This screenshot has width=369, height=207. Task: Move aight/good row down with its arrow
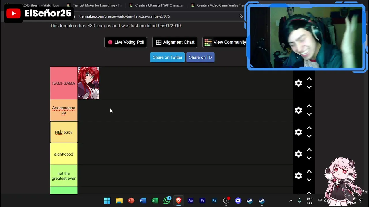click(x=309, y=158)
